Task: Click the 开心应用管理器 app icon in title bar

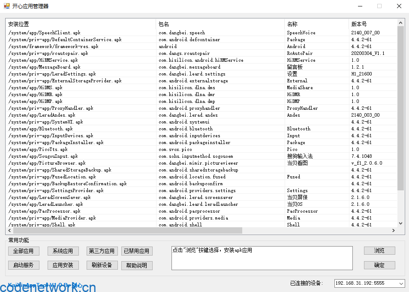Action: (7, 6)
